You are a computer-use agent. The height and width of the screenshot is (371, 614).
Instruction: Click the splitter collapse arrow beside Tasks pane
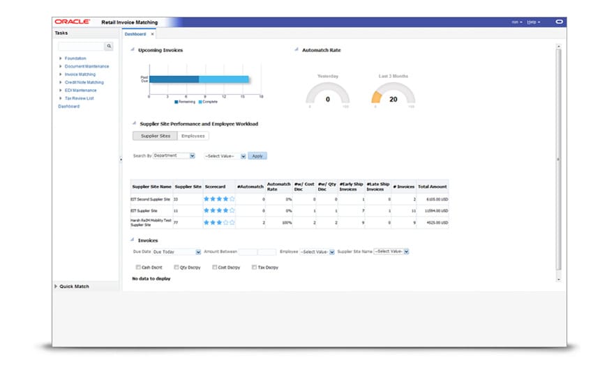pyautogui.click(x=121, y=159)
